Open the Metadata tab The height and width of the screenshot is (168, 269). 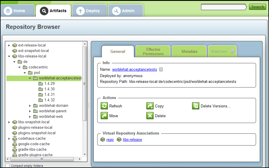[x=189, y=52]
